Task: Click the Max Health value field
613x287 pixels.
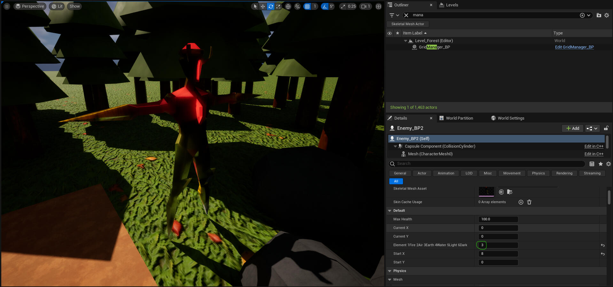Action: pos(498,219)
